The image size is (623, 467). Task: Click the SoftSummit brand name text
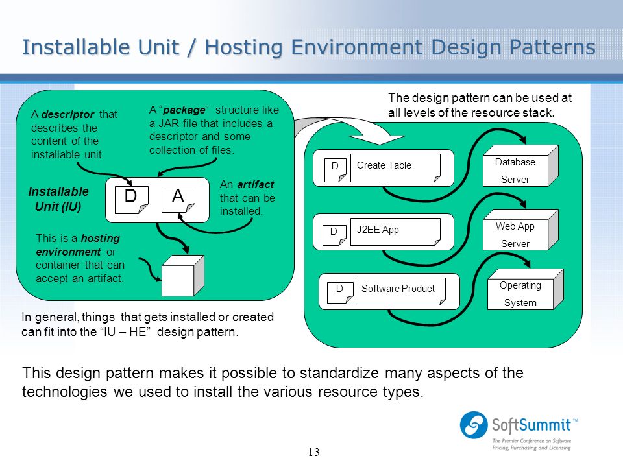(x=534, y=425)
